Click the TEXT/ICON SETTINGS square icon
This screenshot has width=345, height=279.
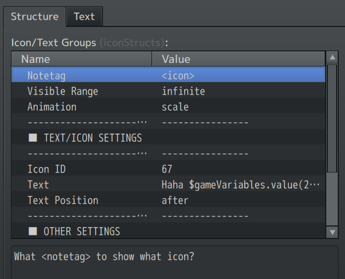(33, 138)
